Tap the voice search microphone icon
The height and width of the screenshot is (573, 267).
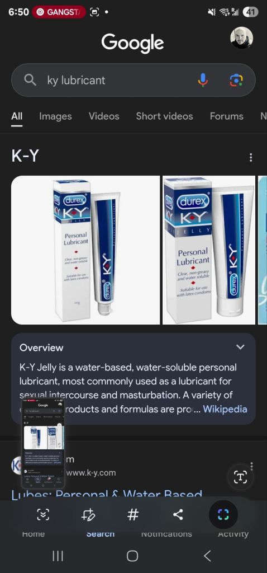point(203,79)
